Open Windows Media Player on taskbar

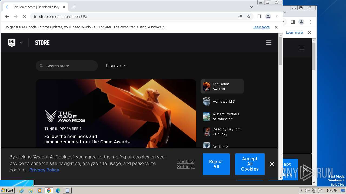click(40, 190)
